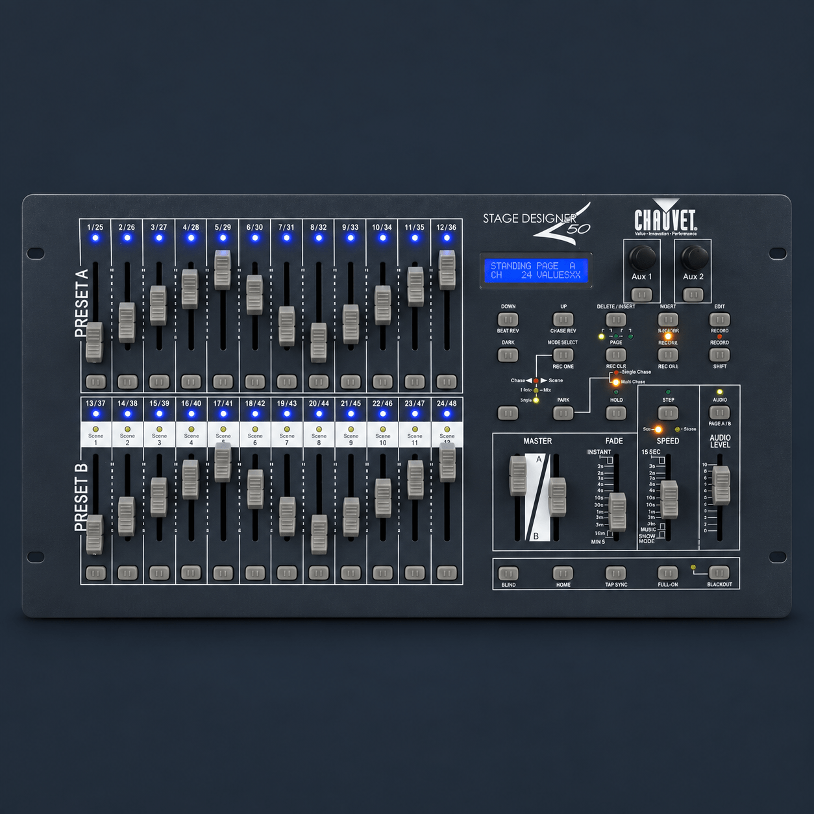Click the HOME button
The width and height of the screenshot is (814, 814).
point(563,573)
